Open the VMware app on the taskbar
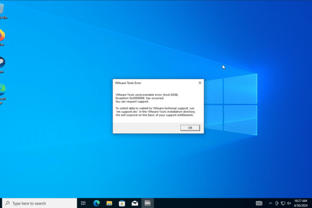Screen dimensions: 312x208 pos(147,203)
